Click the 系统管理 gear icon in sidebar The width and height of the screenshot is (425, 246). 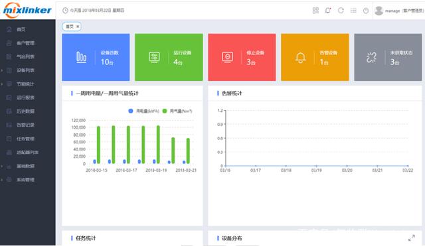(9, 180)
